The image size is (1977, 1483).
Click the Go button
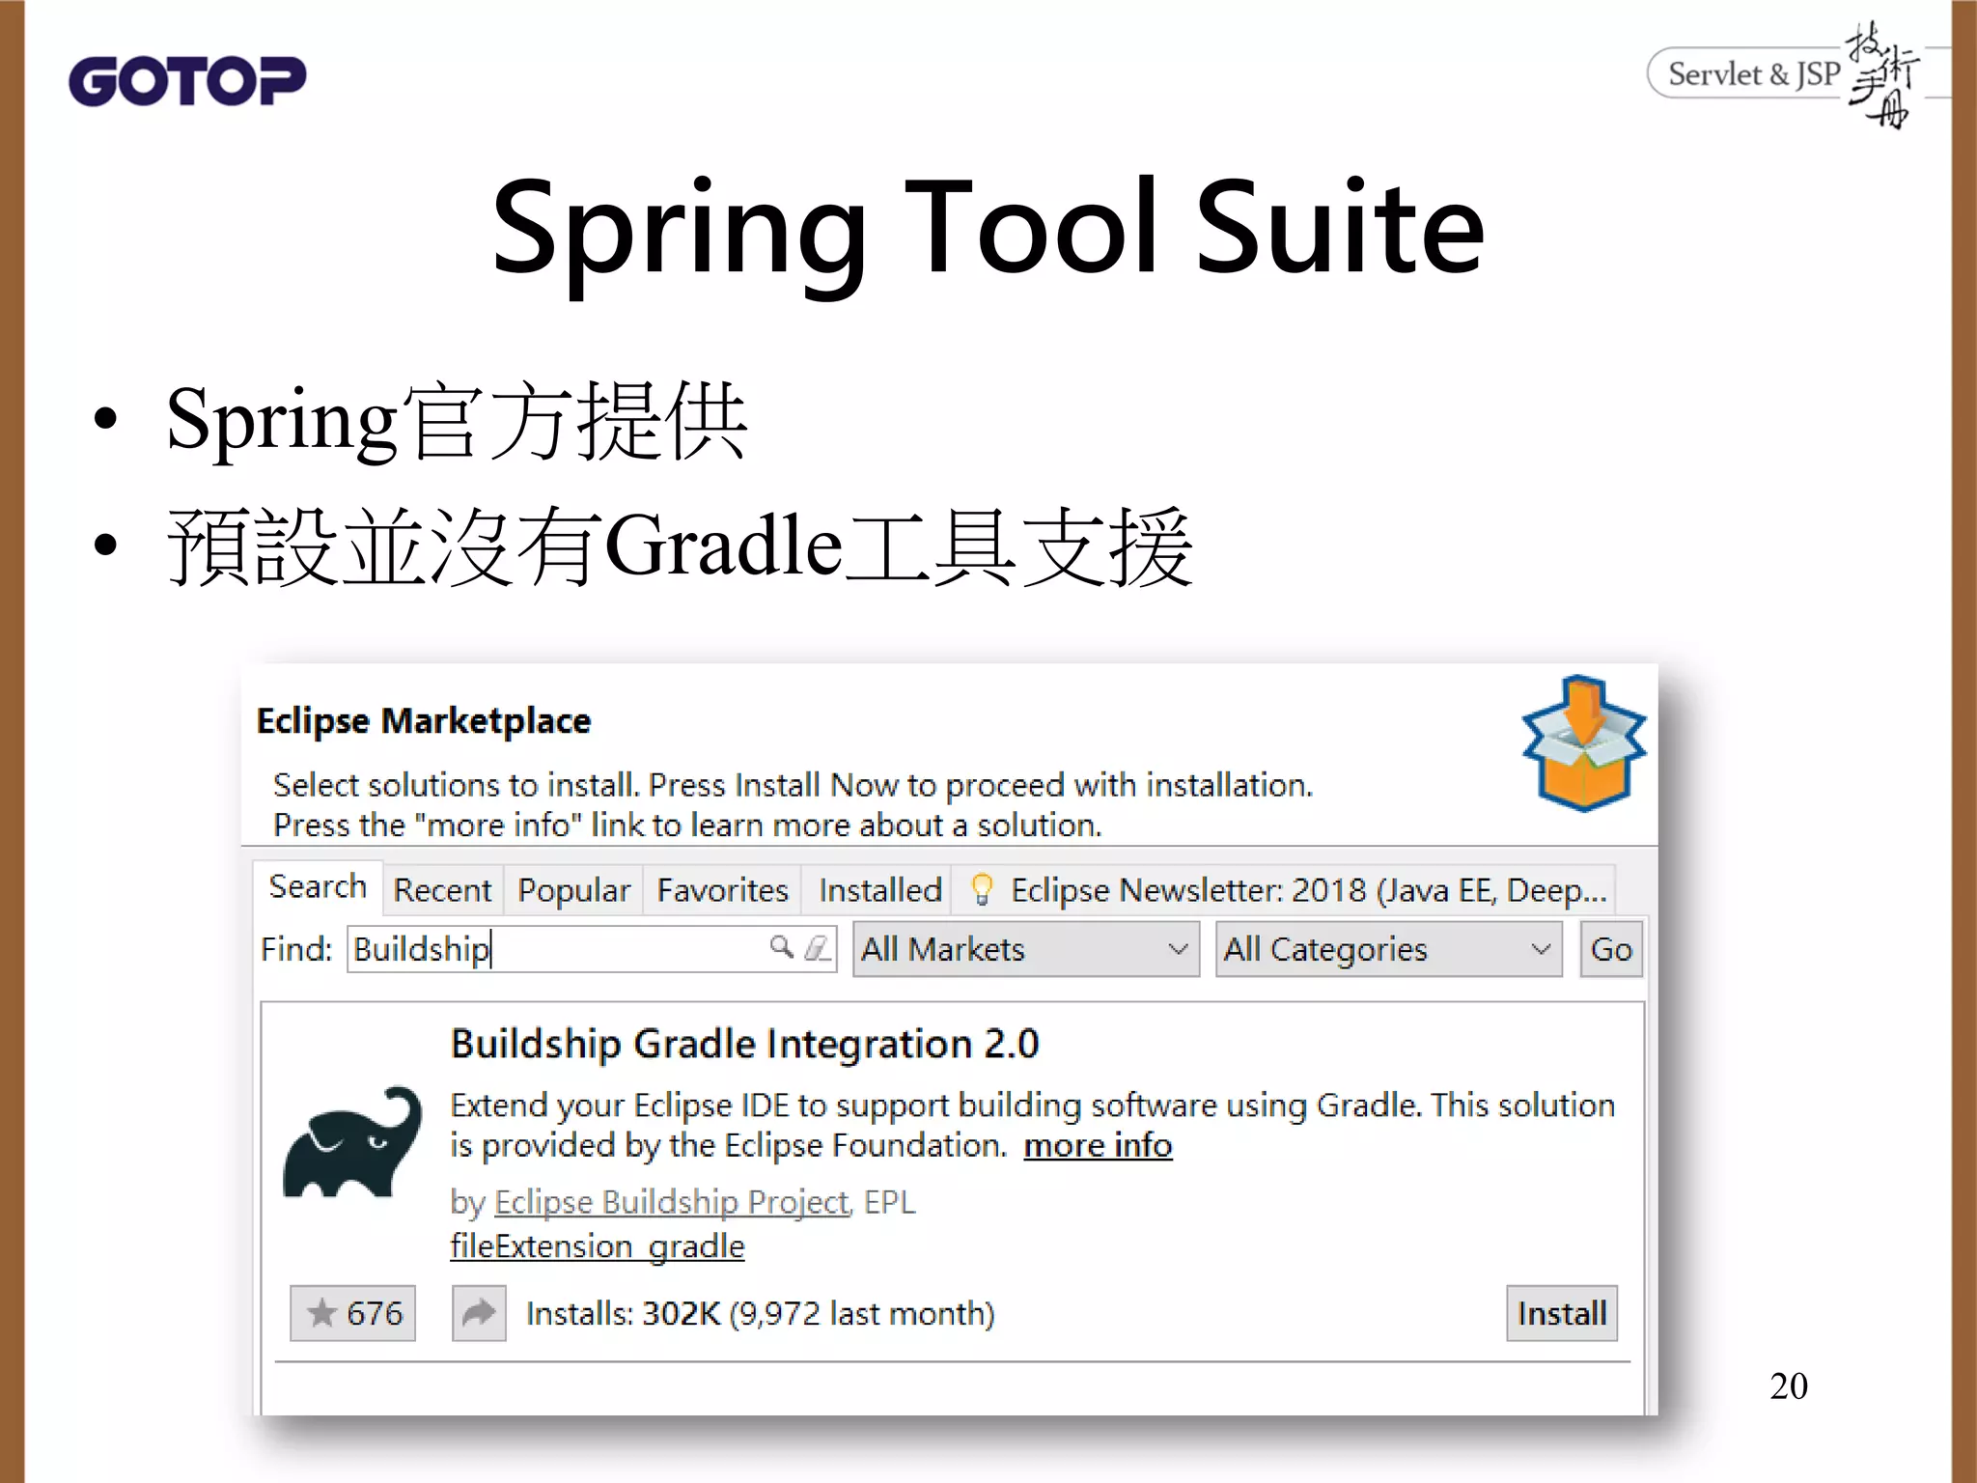pyautogui.click(x=1611, y=949)
